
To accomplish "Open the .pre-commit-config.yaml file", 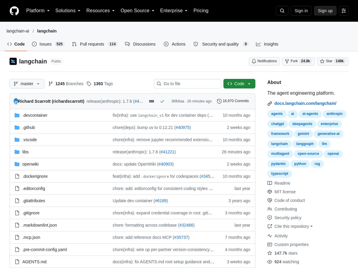I will (x=44, y=250).
